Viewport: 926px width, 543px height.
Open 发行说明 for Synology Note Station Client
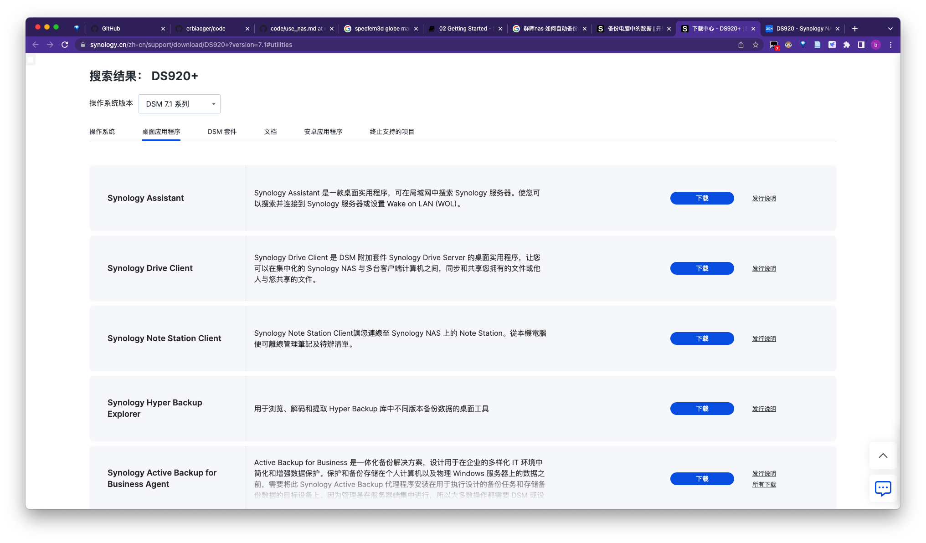pyautogui.click(x=764, y=338)
